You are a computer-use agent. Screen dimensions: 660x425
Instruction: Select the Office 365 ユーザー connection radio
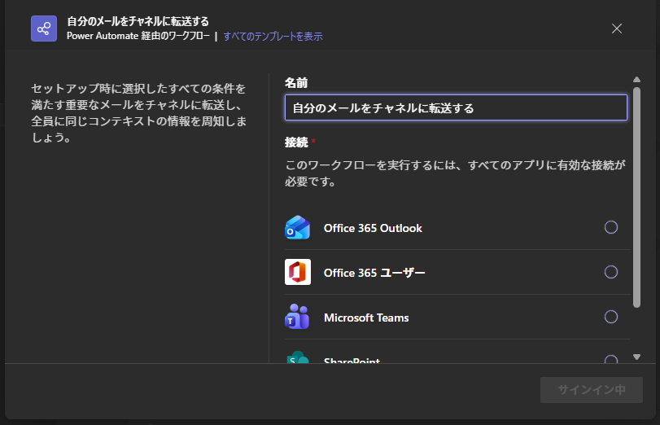610,272
